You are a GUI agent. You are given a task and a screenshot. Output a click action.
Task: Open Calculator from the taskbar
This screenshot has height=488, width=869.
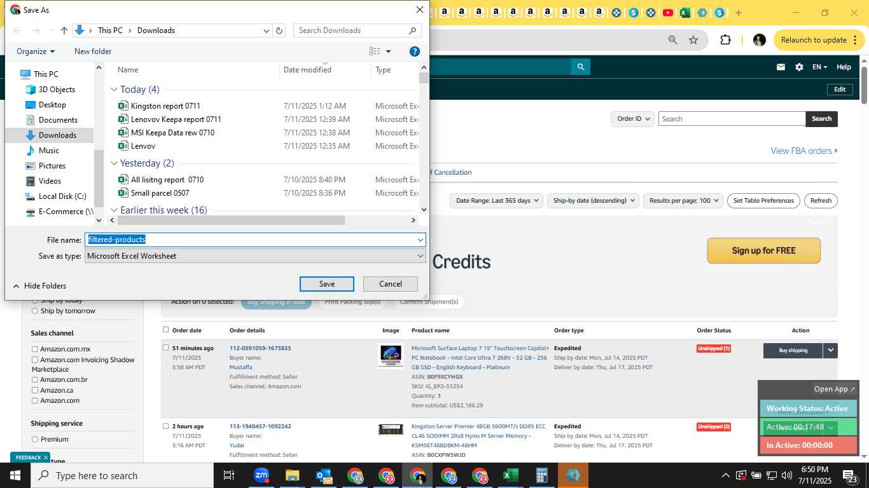(x=542, y=475)
